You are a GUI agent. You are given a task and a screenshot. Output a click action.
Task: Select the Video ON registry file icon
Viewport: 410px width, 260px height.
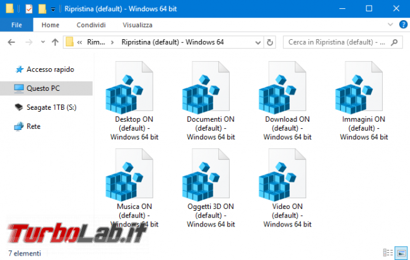point(283,175)
